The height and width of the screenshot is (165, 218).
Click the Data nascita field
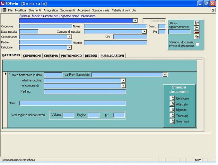[x=29, y=32]
